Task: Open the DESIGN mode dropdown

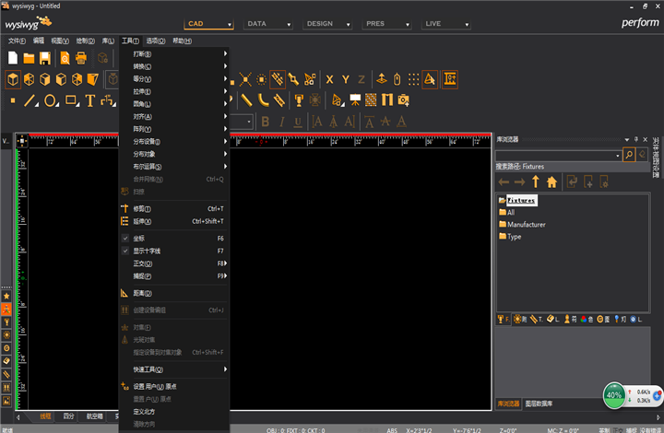Action: click(x=327, y=24)
